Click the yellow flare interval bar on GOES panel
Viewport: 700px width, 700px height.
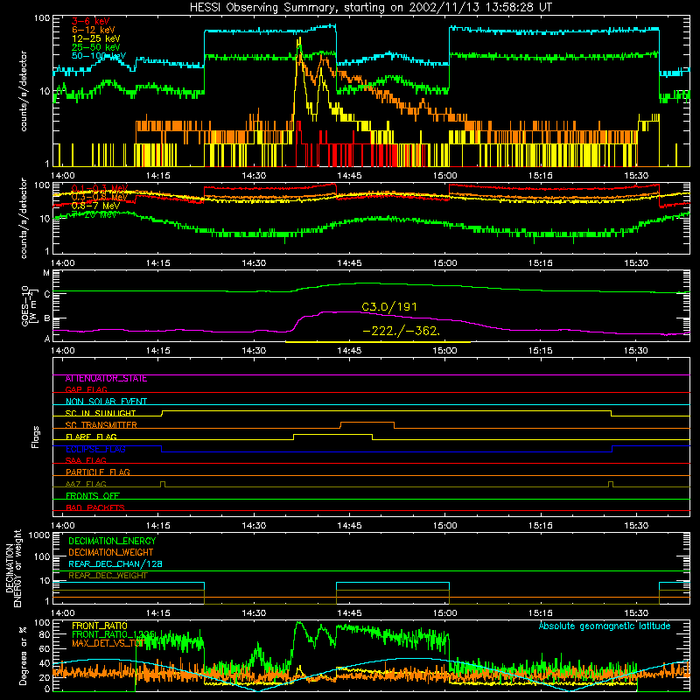pos(378,342)
